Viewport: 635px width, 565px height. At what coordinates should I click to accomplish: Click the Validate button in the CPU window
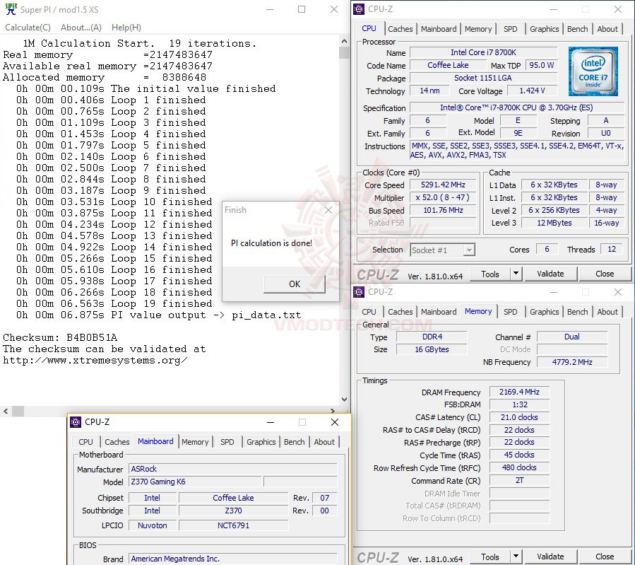(551, 274)
